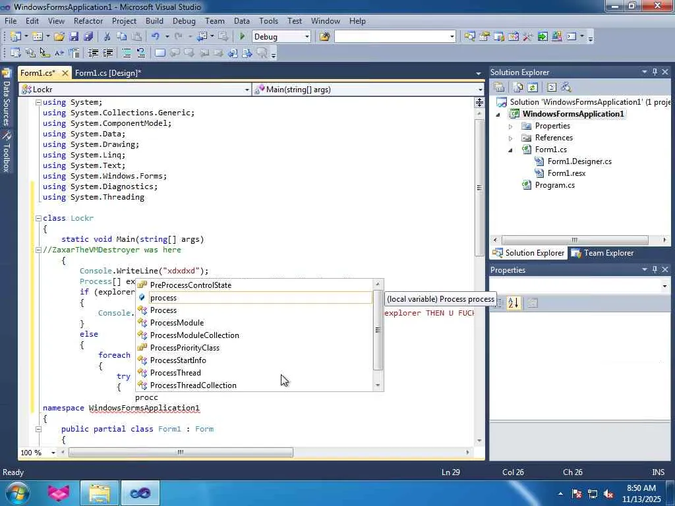Open the File menu
The image size is (675, 506).
pos(11,20)
